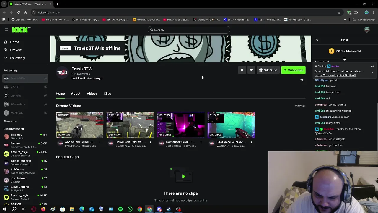Open a new browser tab
This screenshot has height=213, width=378.
[58, 4]
